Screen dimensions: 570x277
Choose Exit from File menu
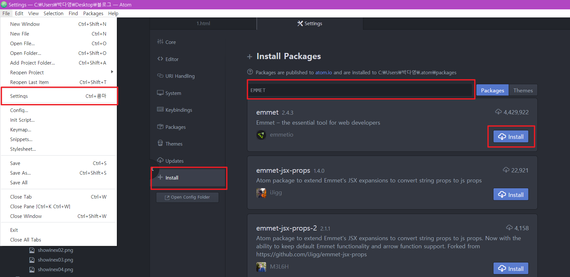[58, 230]
